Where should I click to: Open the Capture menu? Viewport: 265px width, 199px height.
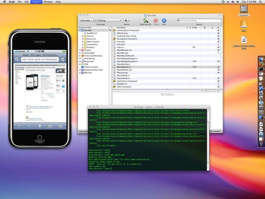(36, 2)
